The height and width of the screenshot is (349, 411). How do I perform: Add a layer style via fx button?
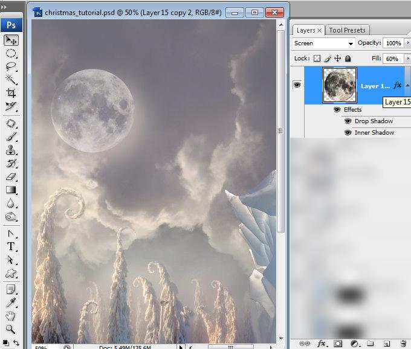tap(322, 344)
